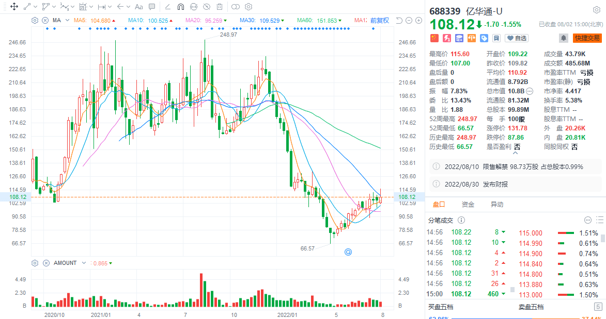Expand the MA indicator dropdown

tap(67, 21)
